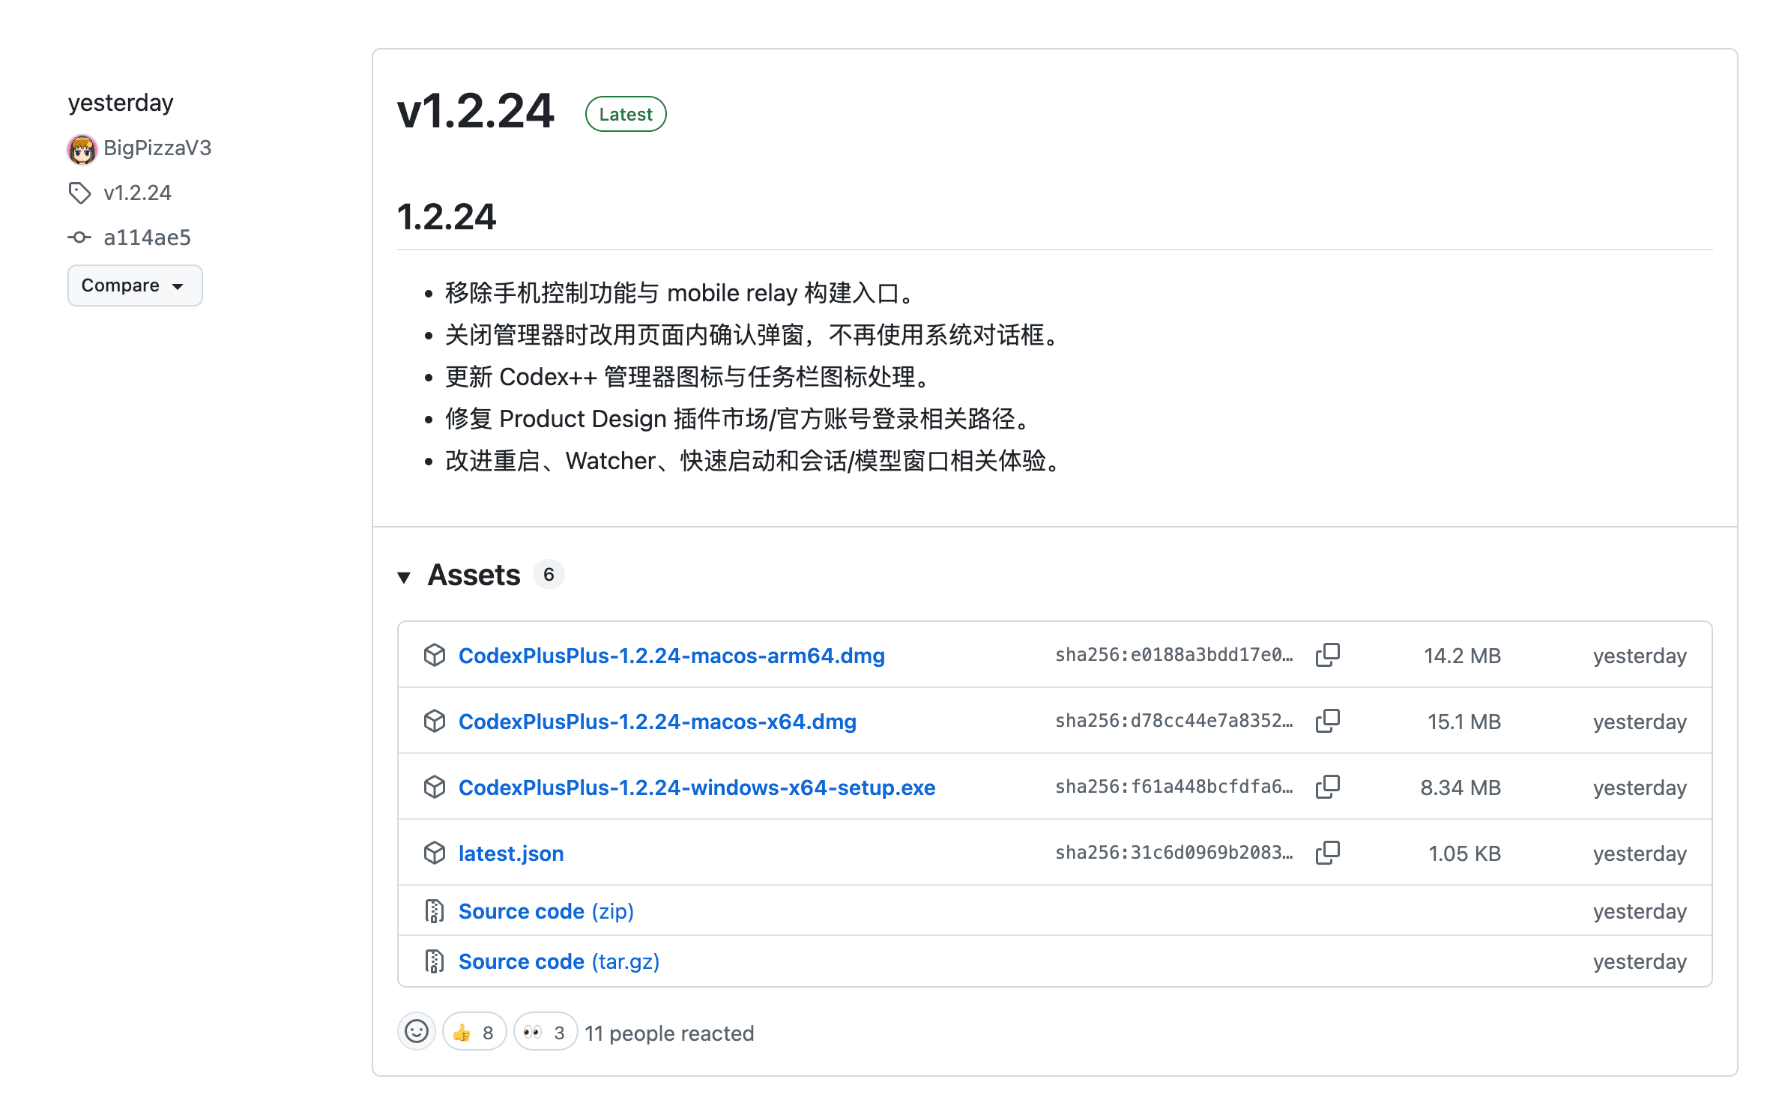Copy sha256 for windows-x64-setup.exe
This screenshot has height=1103, width=1785.
pos(1328,787)
